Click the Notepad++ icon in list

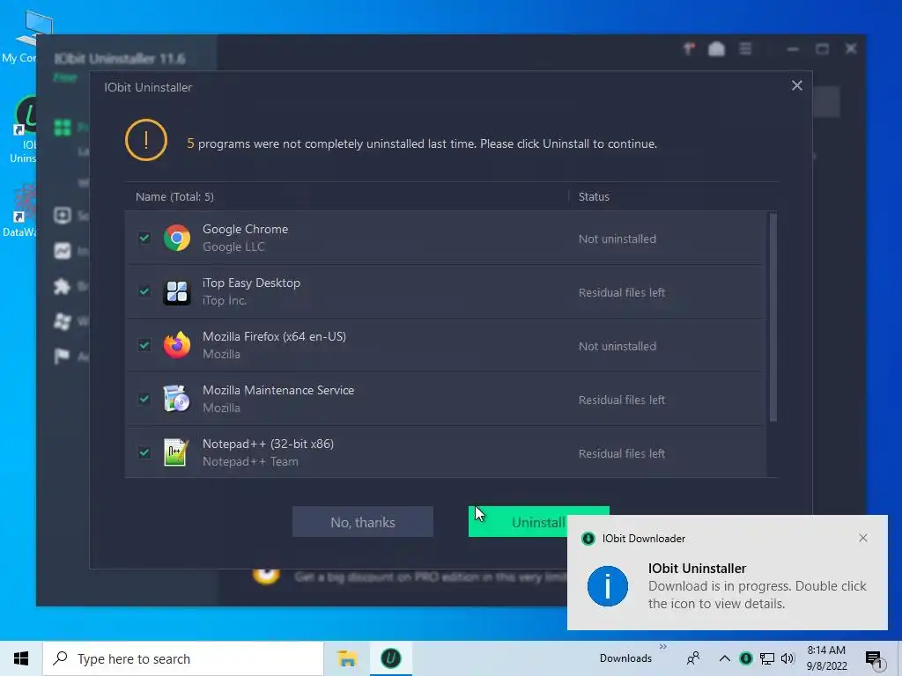click(x=176, y=452)
